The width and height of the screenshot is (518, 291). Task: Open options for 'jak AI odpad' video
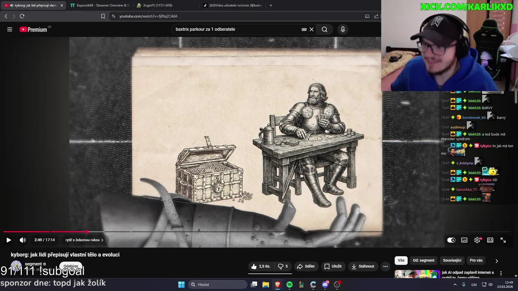(x=501, y=273)
